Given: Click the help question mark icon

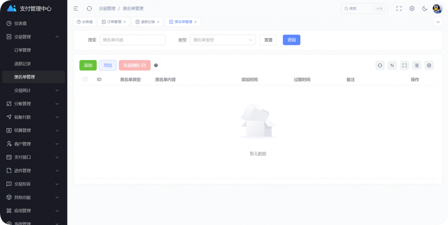Looking at the screenshot, I should point(156,65).
